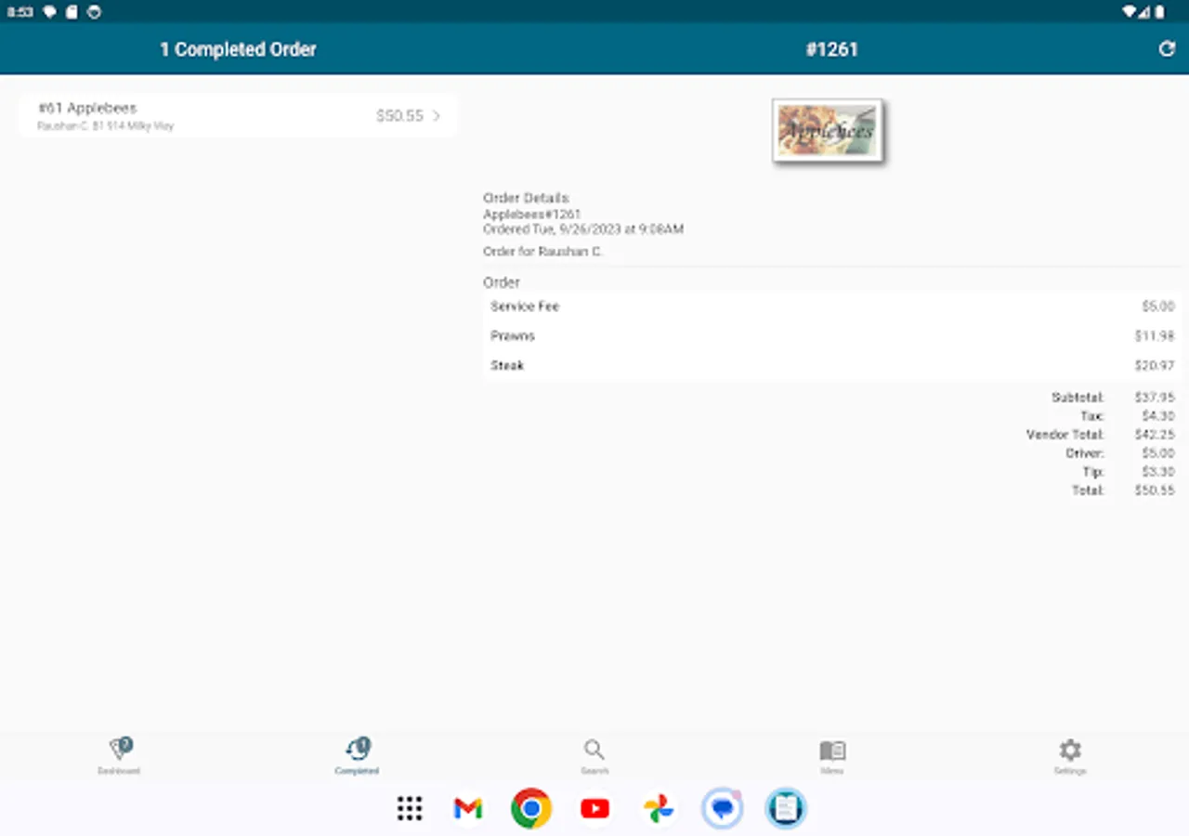Launch the receipt-style delivery app from dock
Screen dimensions: 1189x836
click(x=786, y=808)
